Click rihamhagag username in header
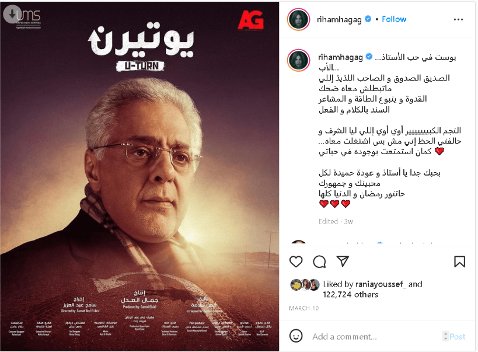Viewport: 478px width, 352px height. (x=339, y=19)
